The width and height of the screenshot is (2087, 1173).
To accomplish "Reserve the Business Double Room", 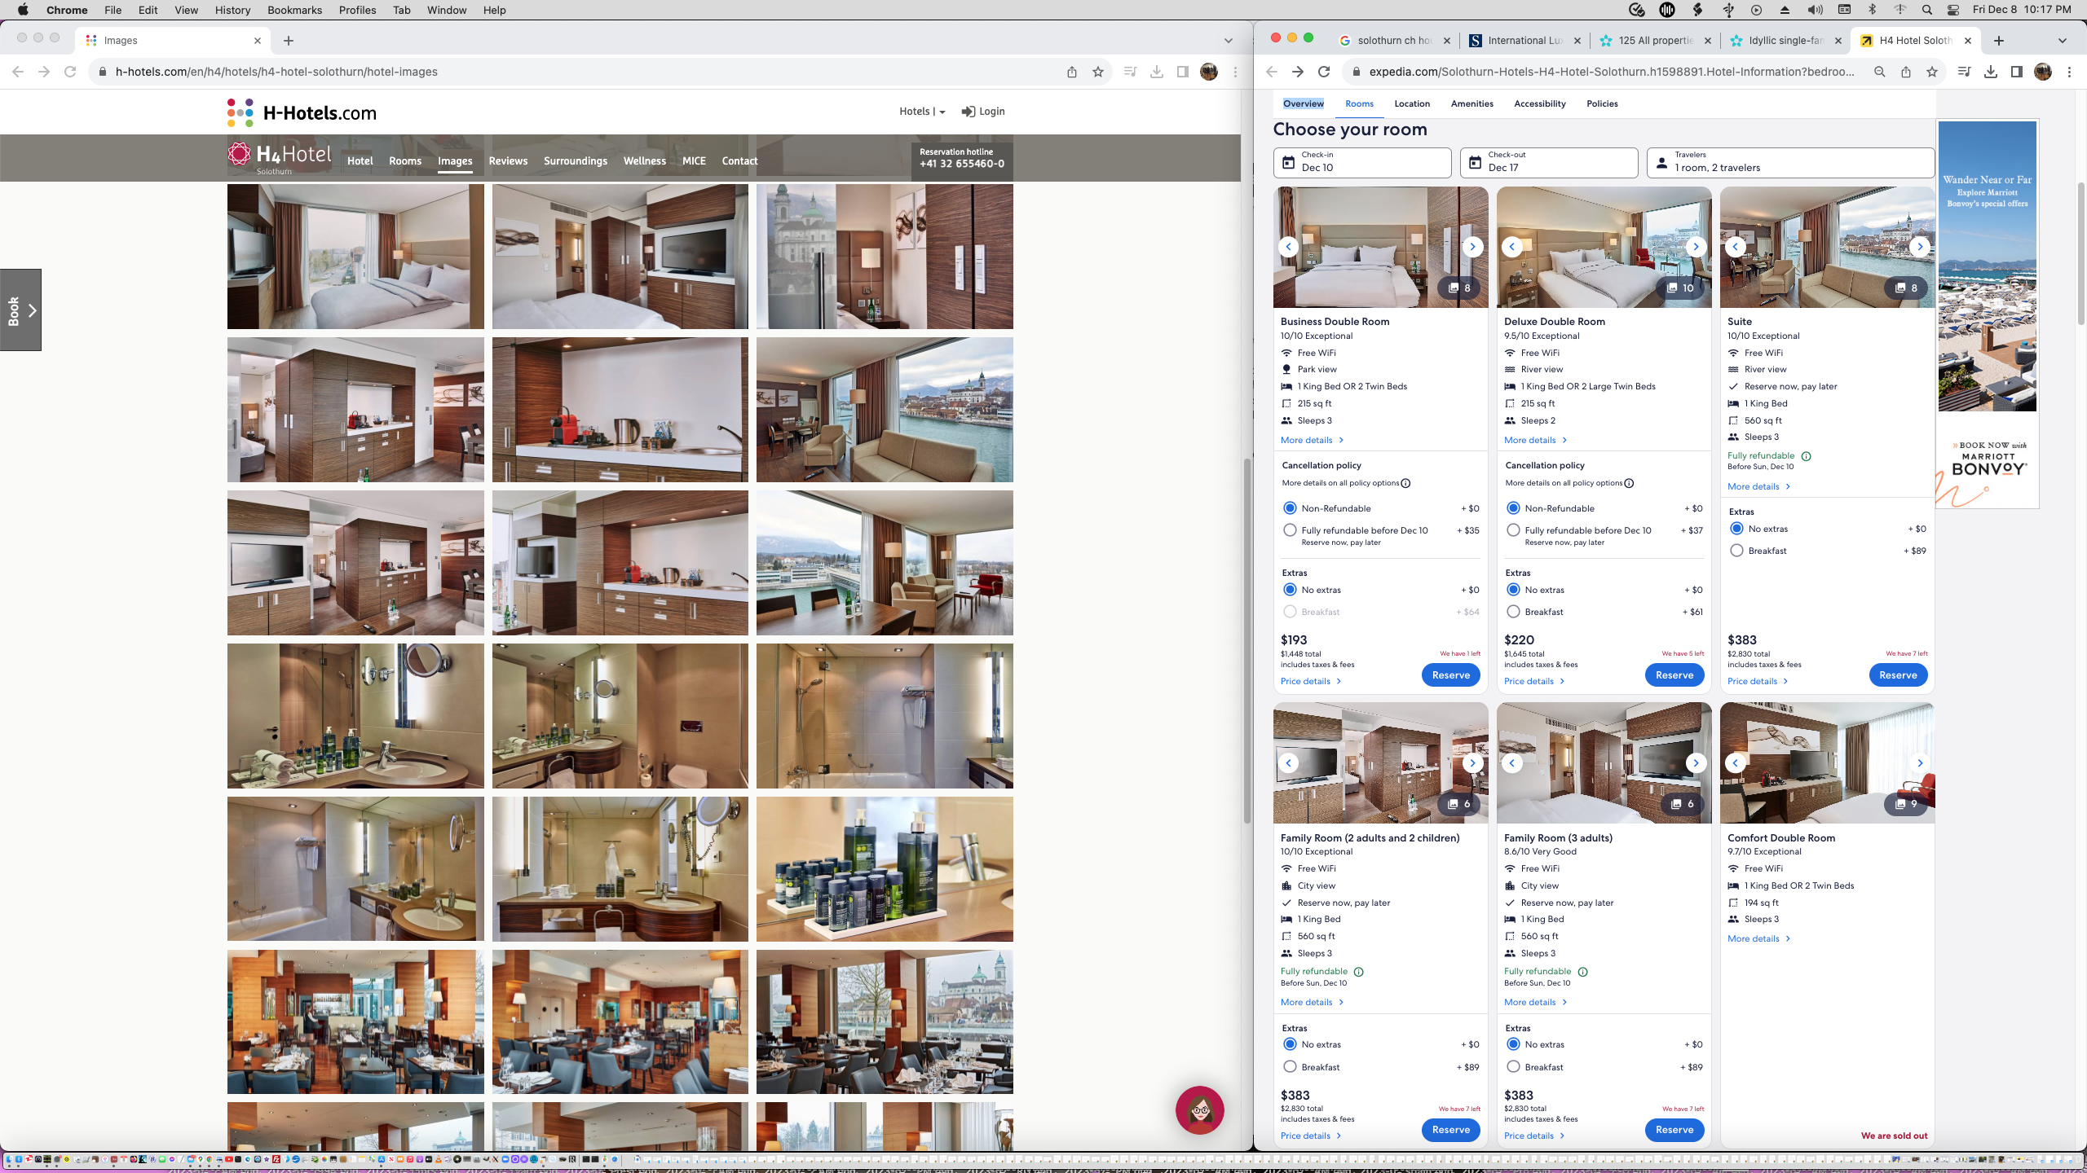I will pos(1450,675).
